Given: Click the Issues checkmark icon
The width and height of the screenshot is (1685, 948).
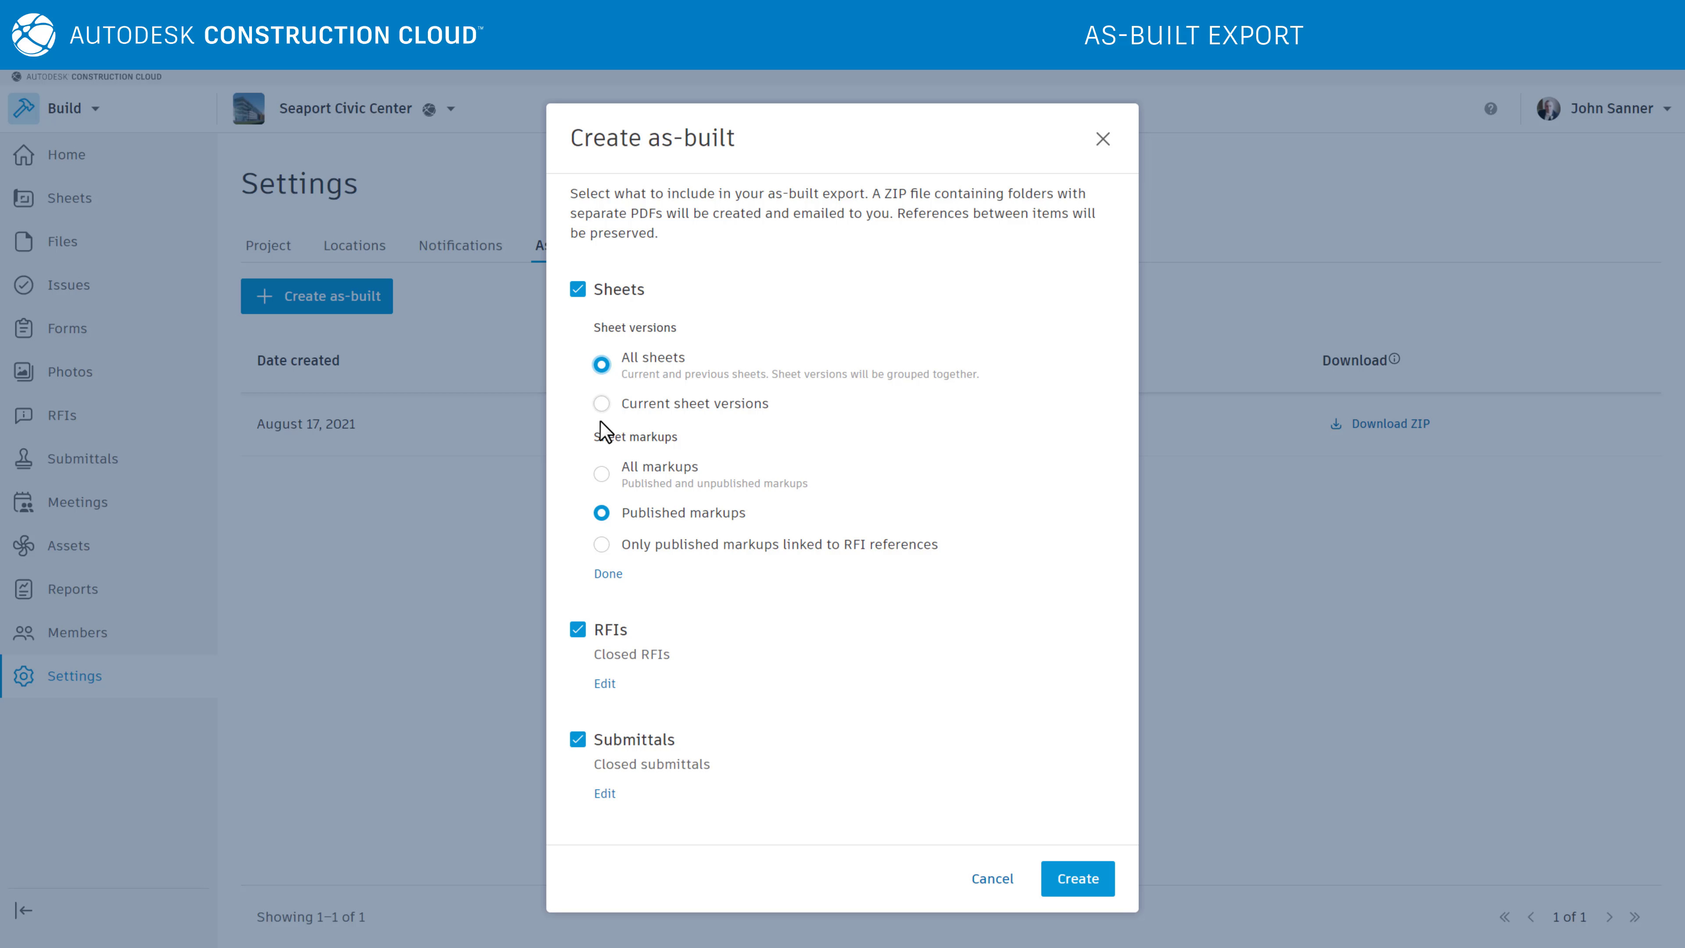Looking at the screenshot, I should pyautogui.click(x=24, y=285).
